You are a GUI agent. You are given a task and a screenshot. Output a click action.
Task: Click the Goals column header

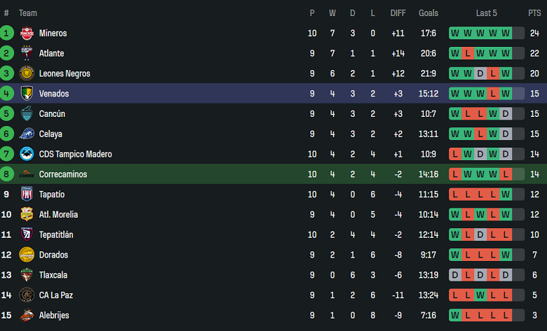coord(428,13)
